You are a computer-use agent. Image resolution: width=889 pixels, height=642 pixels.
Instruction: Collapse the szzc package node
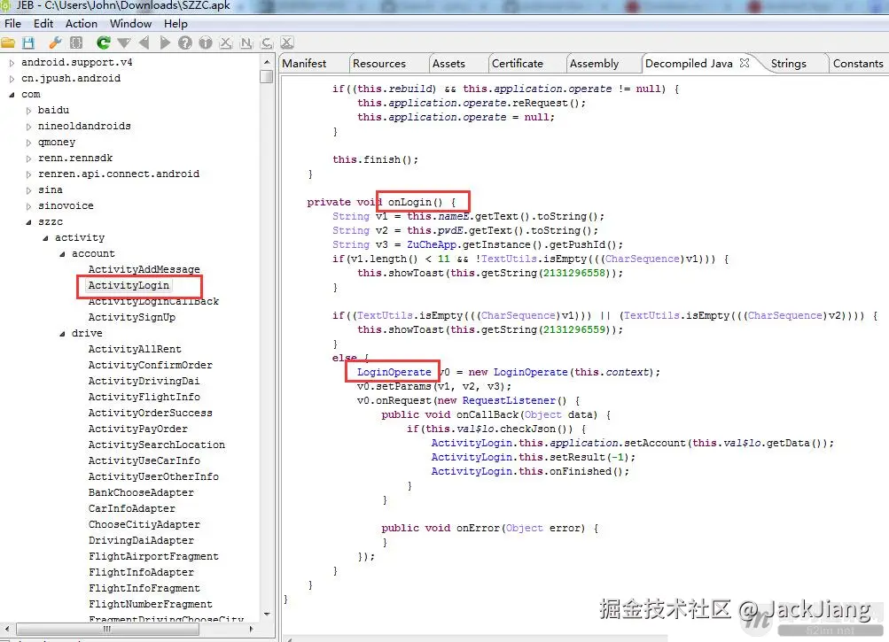tap(28, 222)
